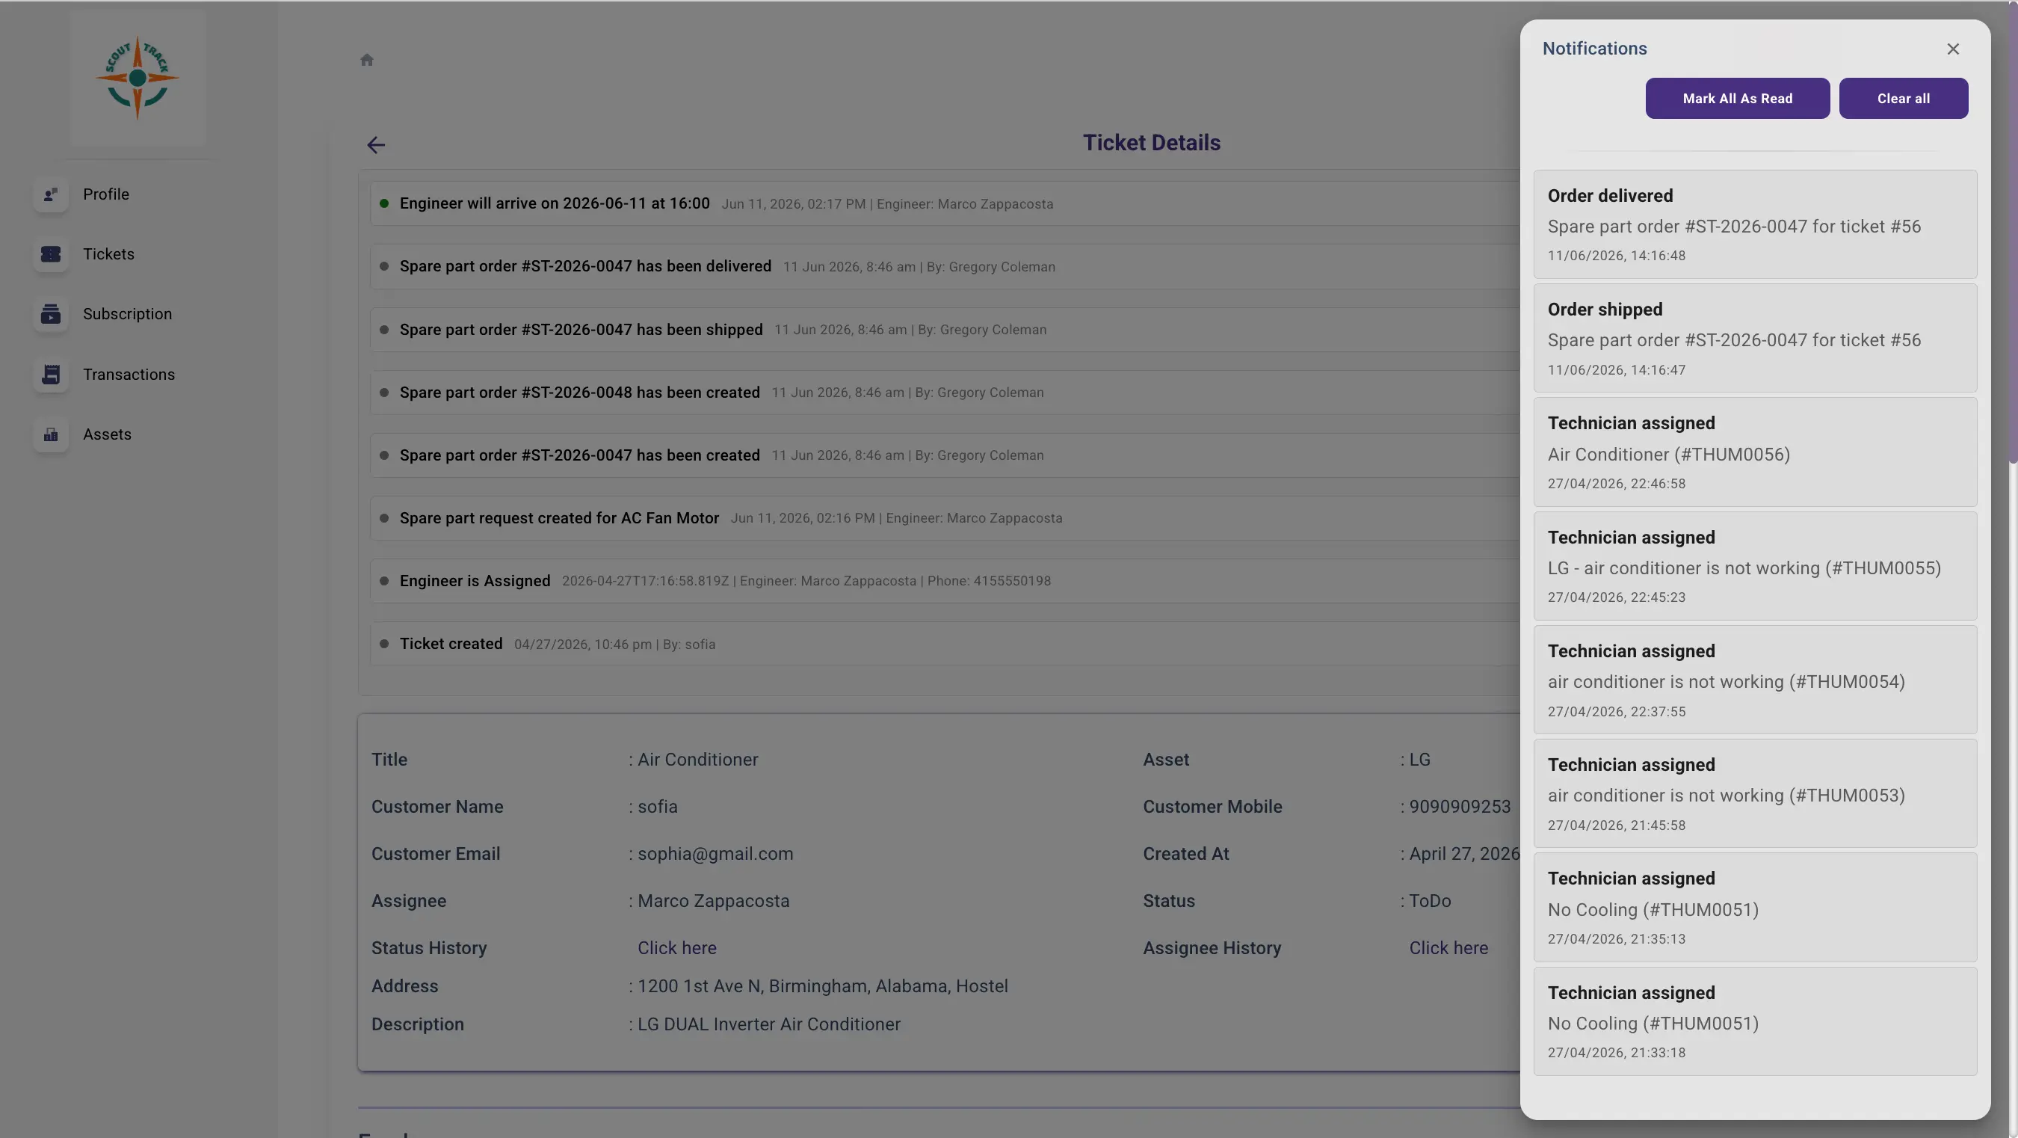Click the customer mobile 9090909253
Screen dimensions: 2018x1138
click(1460, 807)
